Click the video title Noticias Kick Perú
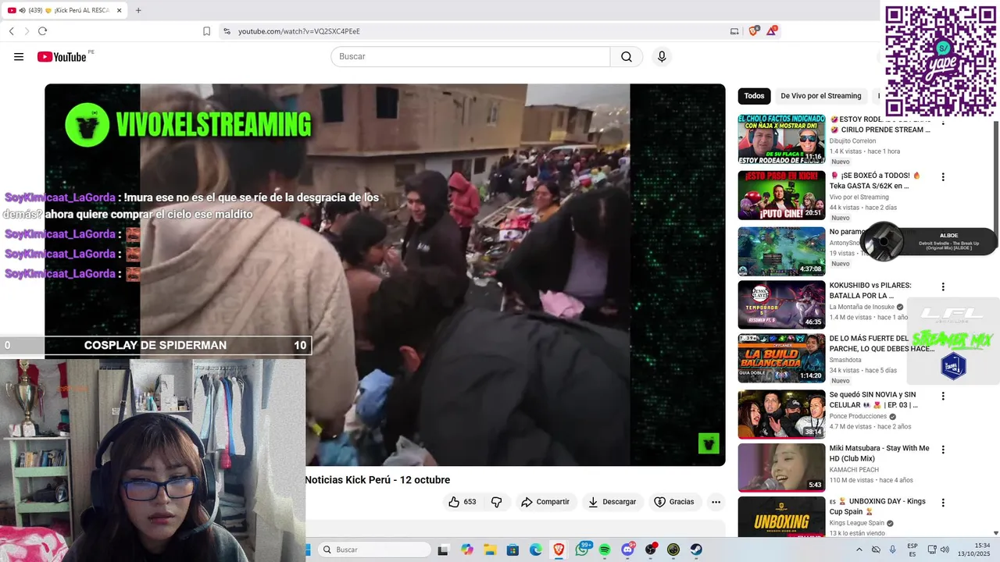Viewport: 1000px width, 562px height. [377, 480]
